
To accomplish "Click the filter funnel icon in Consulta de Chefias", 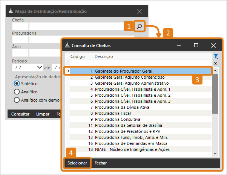I will 216,56.
